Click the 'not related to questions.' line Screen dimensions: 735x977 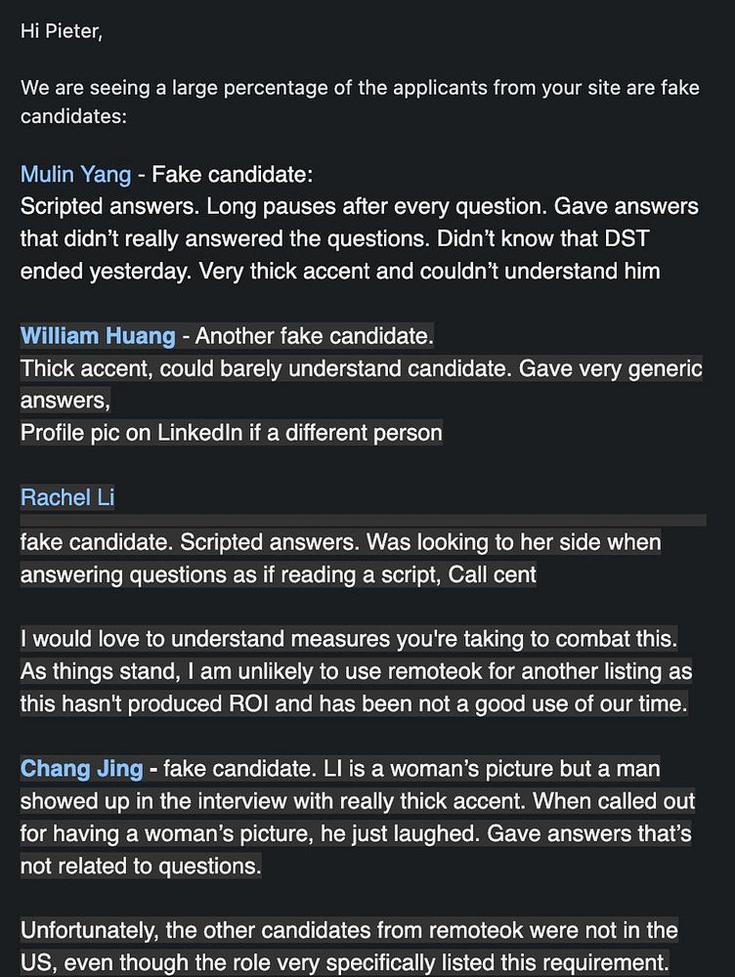point(141,866)
